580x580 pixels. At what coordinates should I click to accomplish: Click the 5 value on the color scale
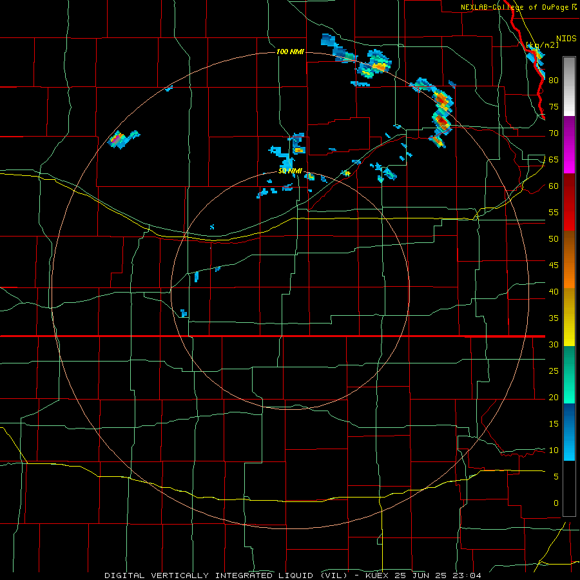pos(556,476)
